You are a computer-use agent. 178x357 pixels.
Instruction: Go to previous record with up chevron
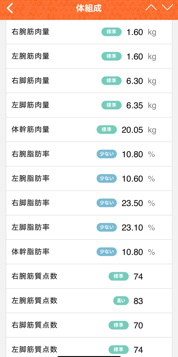(151, 8)
